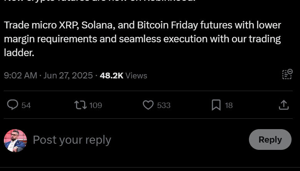The image size is (300, 171).
Task: Open your profile avatar beside the reply box
Action: point(15,140)
